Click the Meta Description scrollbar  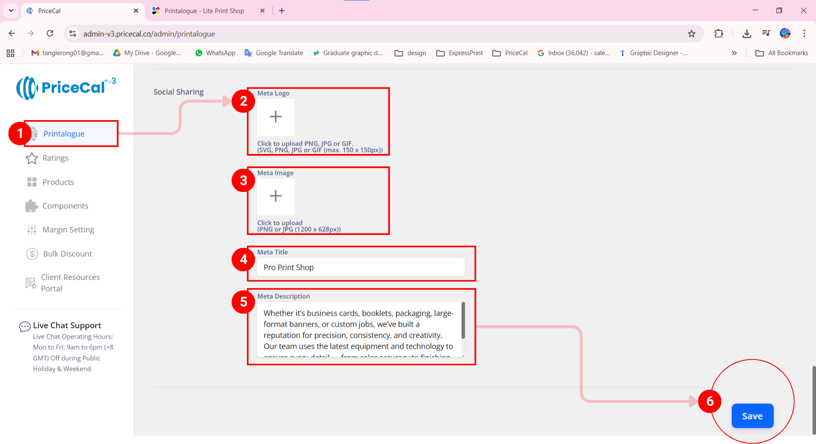pyautogui.click(x=463, y=320)
